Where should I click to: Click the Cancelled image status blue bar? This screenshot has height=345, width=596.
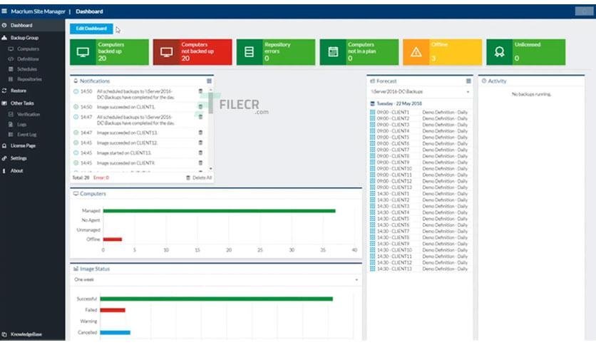click(115, 332)
